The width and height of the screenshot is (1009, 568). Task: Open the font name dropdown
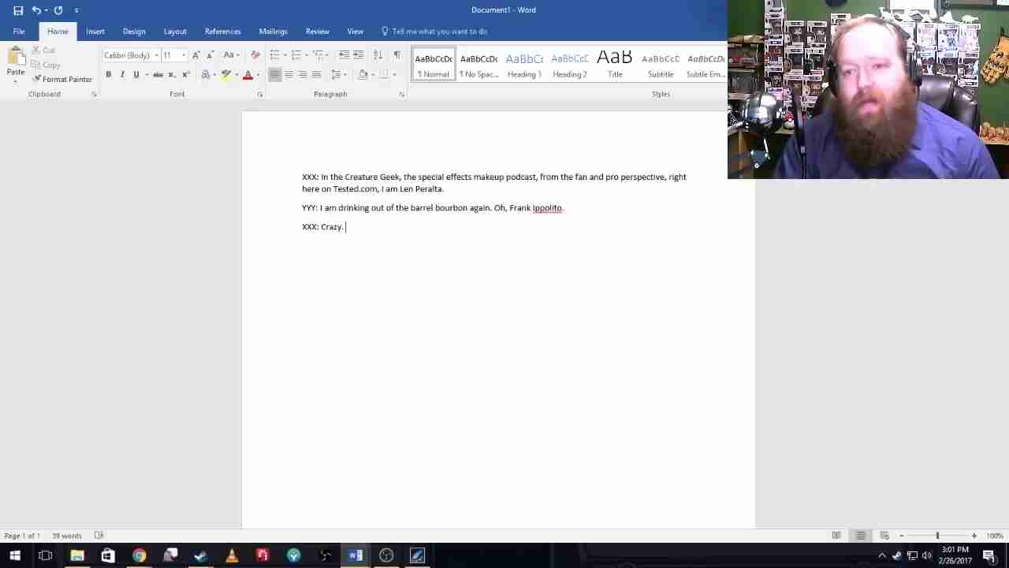[156, 55]
